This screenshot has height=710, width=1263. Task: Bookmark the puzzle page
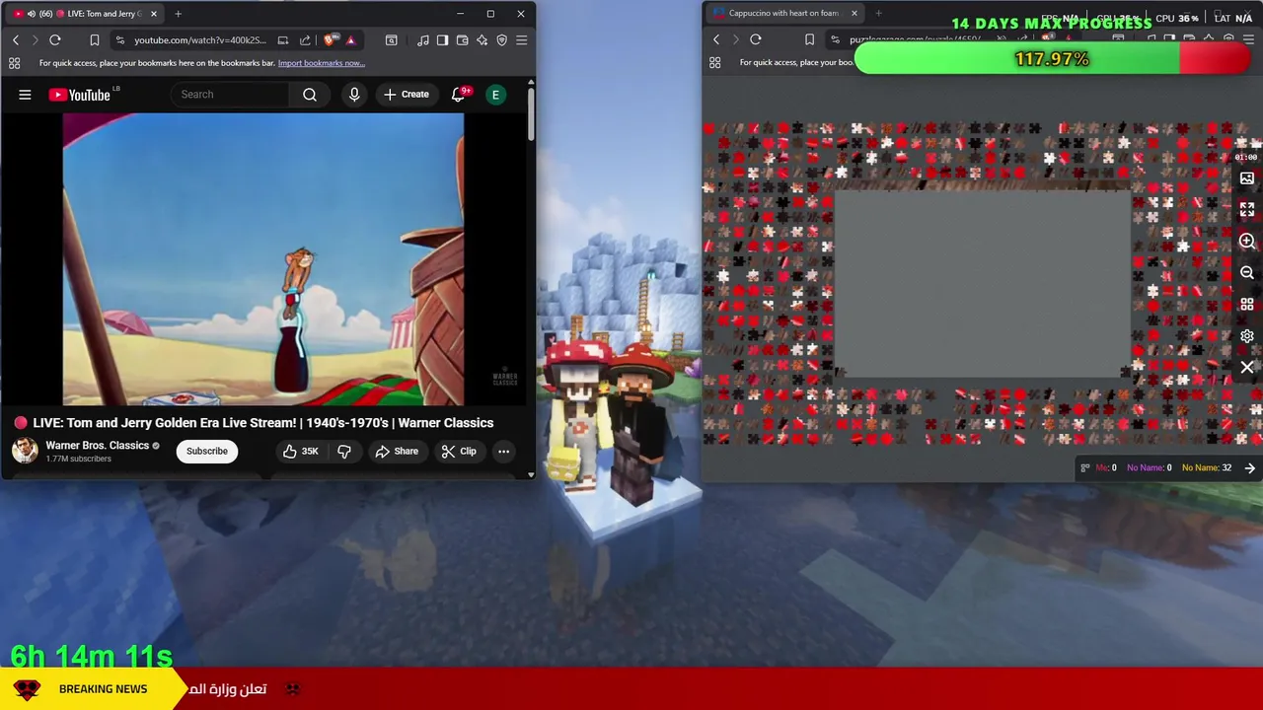[x=809, y=39]
